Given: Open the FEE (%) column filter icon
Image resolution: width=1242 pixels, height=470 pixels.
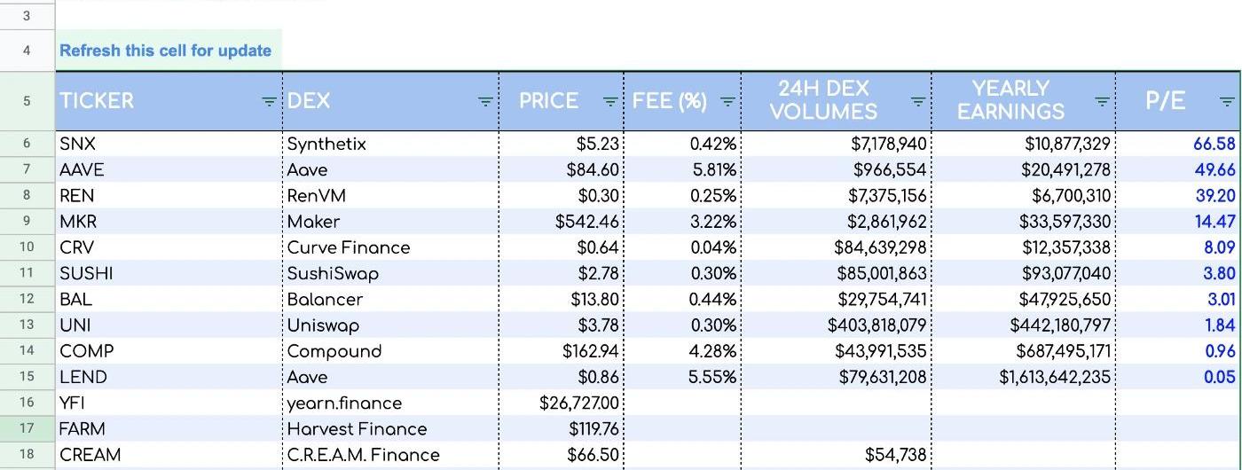Looking at the screenshot, I should [727, 102].
